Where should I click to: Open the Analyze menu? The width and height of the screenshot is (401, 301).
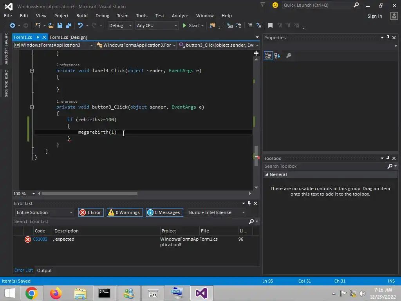coord(180,16)
